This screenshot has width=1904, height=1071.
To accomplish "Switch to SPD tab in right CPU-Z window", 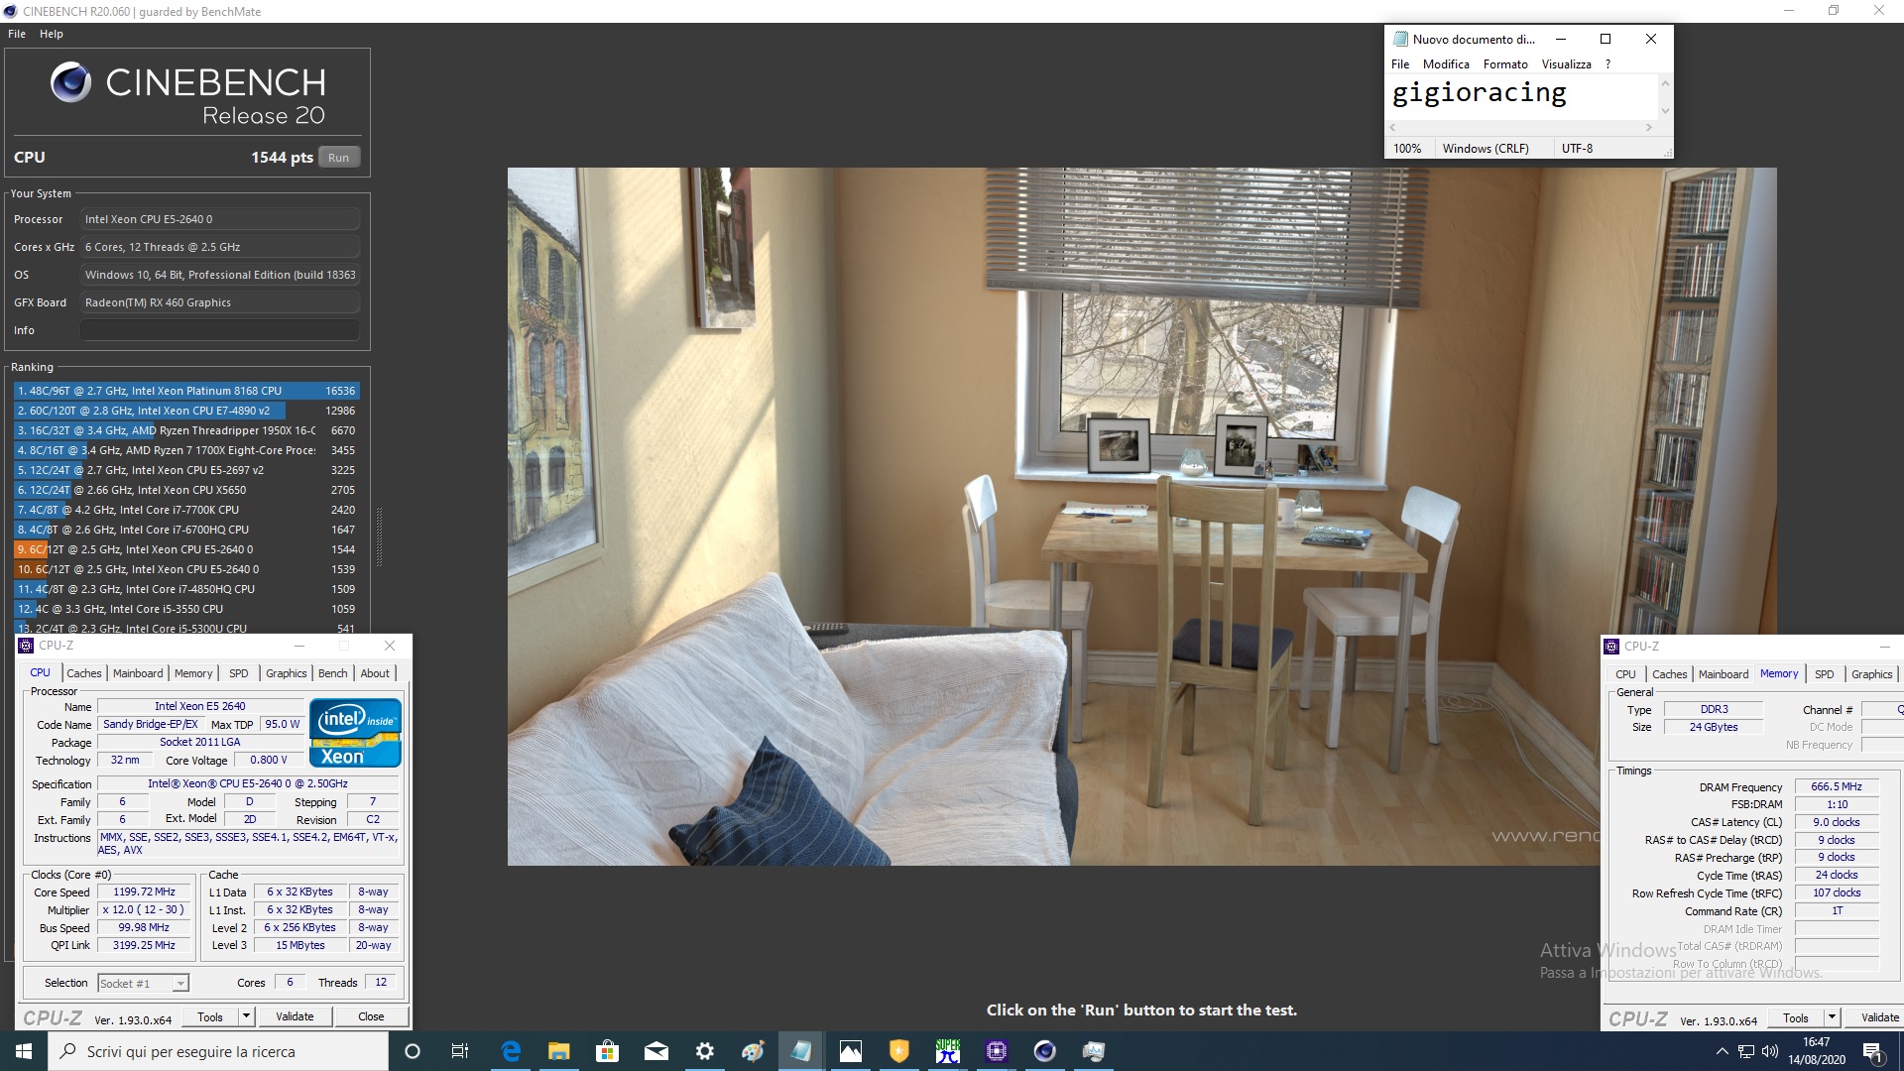I will tap(1825, 674).
